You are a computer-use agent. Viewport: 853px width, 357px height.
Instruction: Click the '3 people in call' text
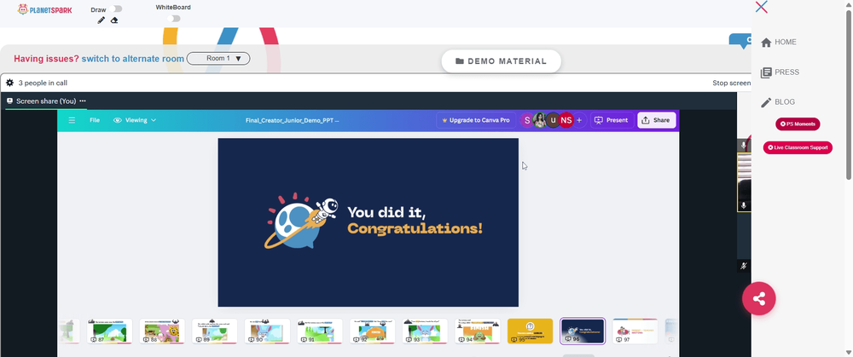click(x=43, y=83)
